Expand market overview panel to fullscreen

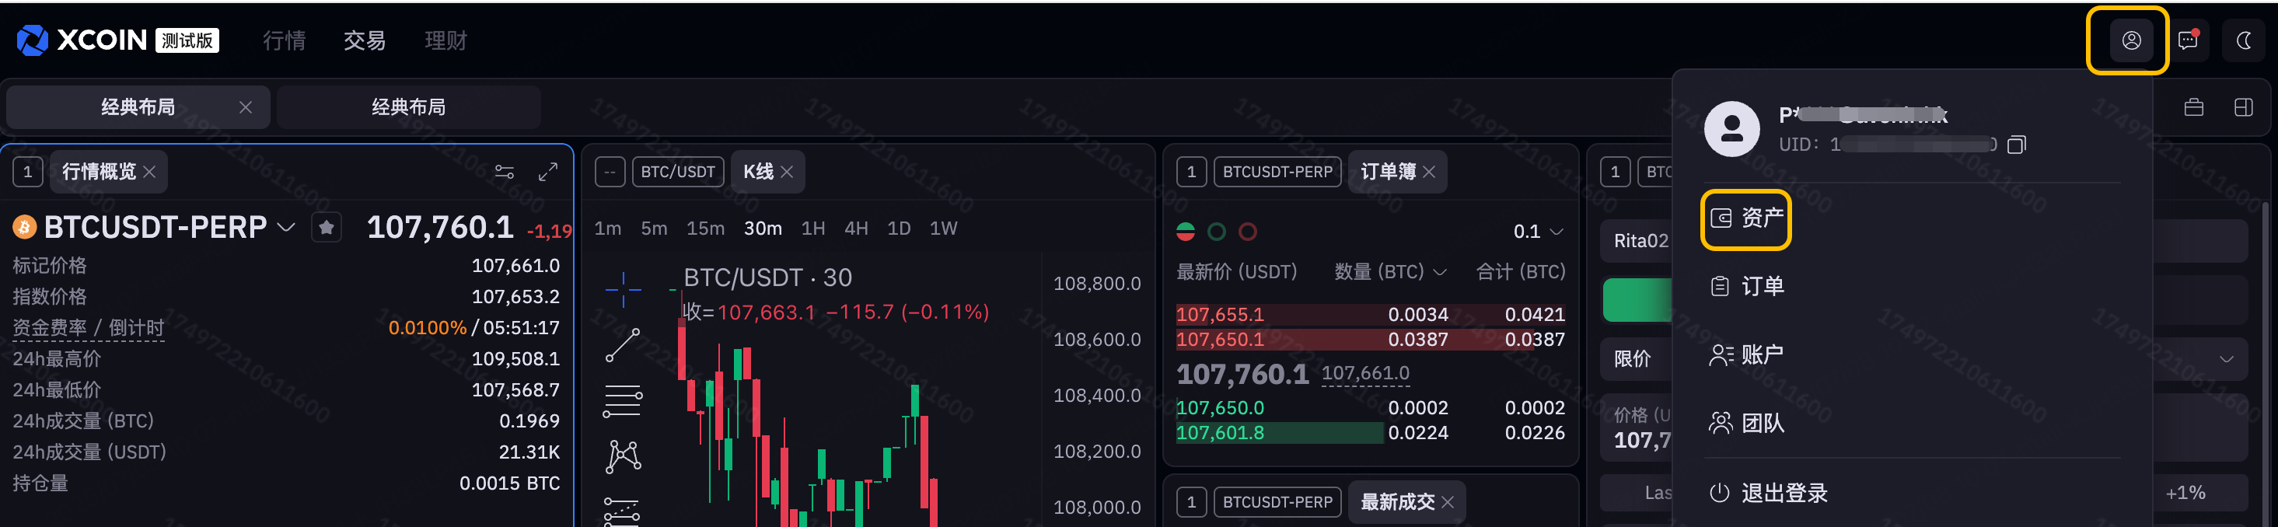click(548, 172)
